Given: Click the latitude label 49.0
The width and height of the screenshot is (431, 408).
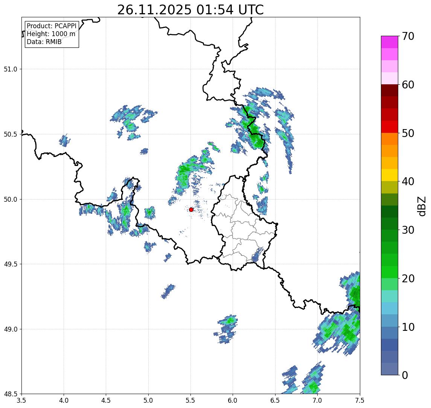Looking at the screenshot, I should 10,329.
